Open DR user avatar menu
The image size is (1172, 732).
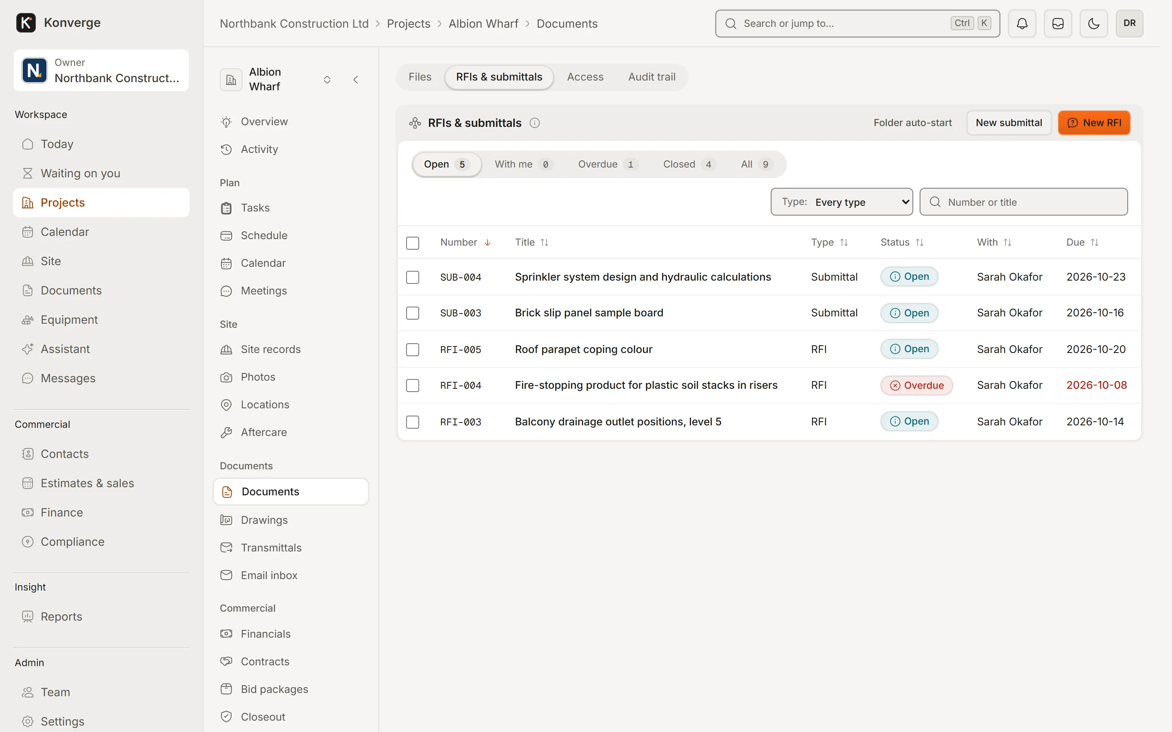tap(1129, 23)
